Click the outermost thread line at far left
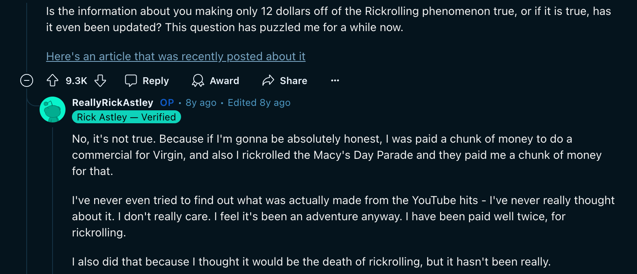 tap(27, 182)
